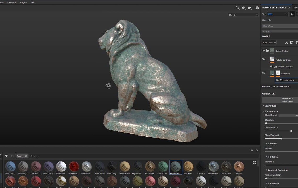Expand the Attributes section
Image resolution: width=298 pixels, height=188 pixels.
point(270,106)
